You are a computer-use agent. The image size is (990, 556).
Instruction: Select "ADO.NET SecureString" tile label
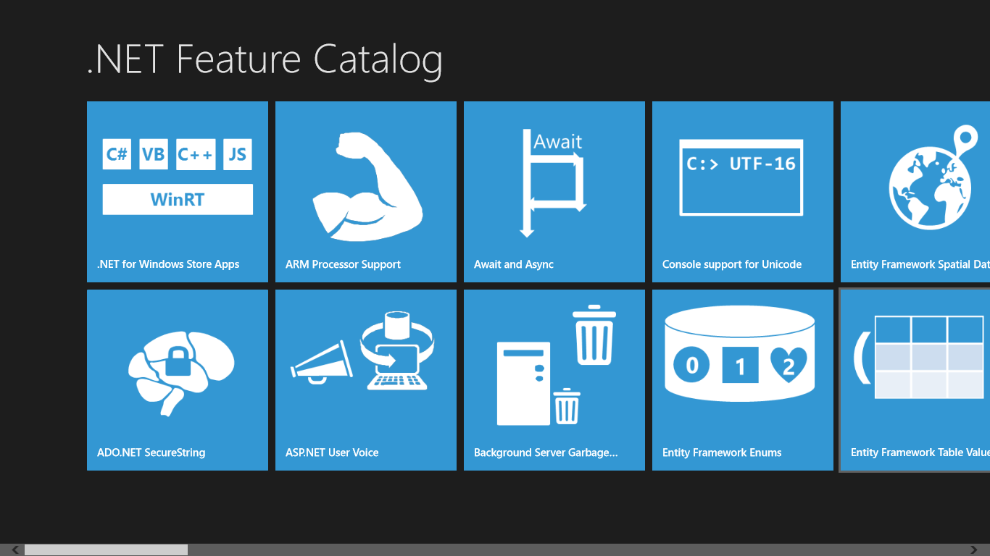(151, 452)
